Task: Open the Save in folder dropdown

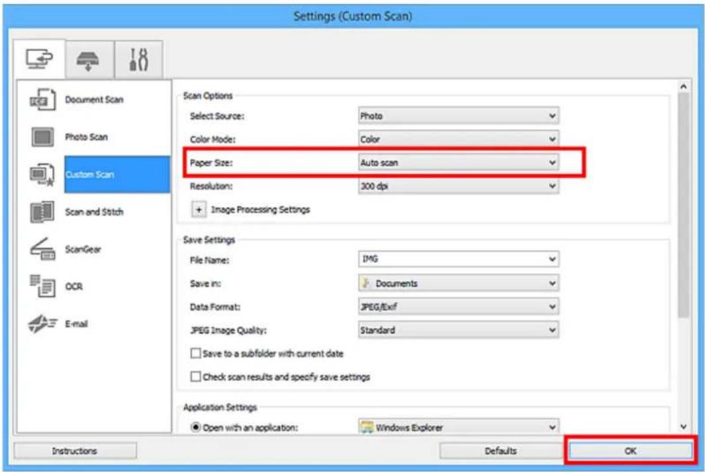Action: click(458, 284)
